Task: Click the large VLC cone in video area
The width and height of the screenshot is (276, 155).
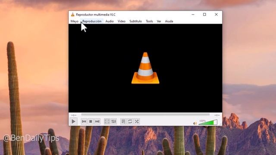Action: pos(145,68)
